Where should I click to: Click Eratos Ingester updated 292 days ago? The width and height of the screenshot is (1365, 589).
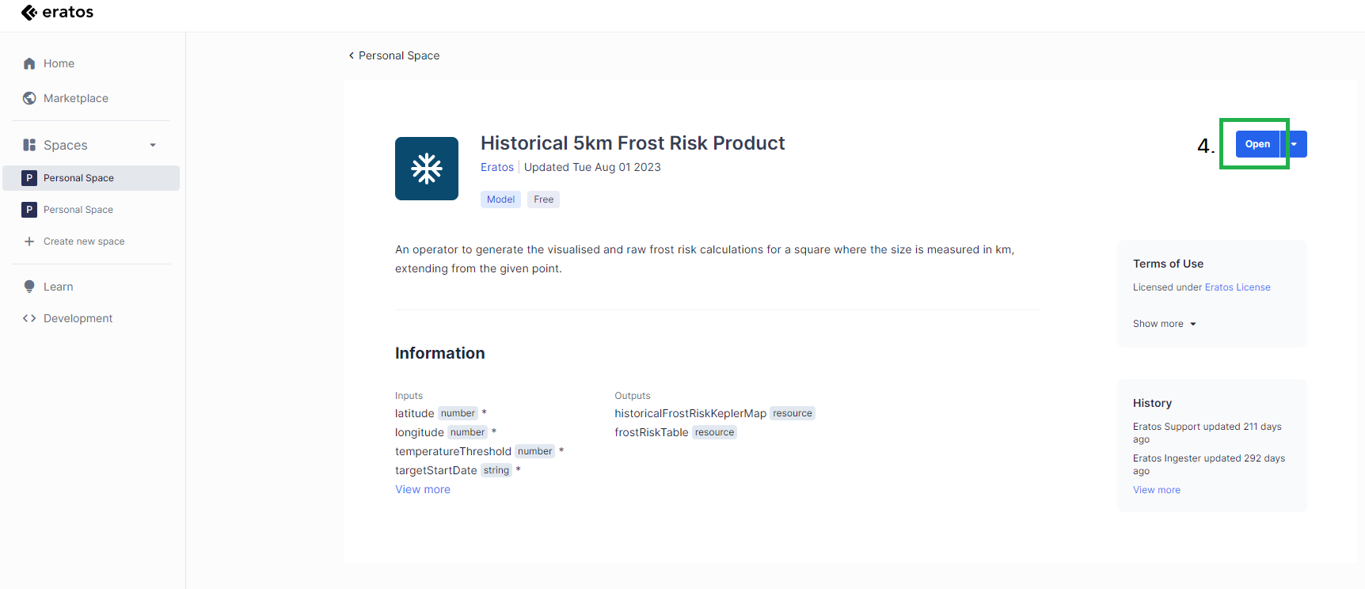click(1209, 465)
